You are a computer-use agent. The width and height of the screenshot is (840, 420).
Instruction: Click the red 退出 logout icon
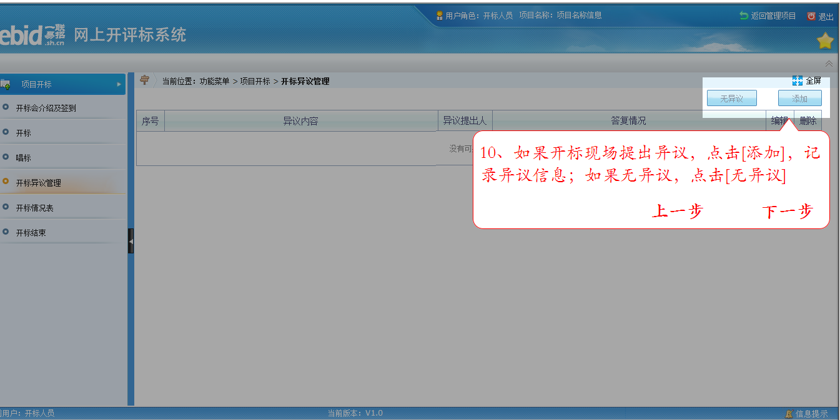[x=811, y=16]
